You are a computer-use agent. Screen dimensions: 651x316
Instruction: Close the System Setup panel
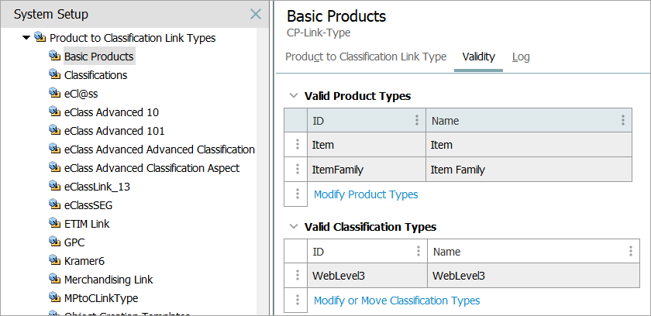(x=256, y=15)
